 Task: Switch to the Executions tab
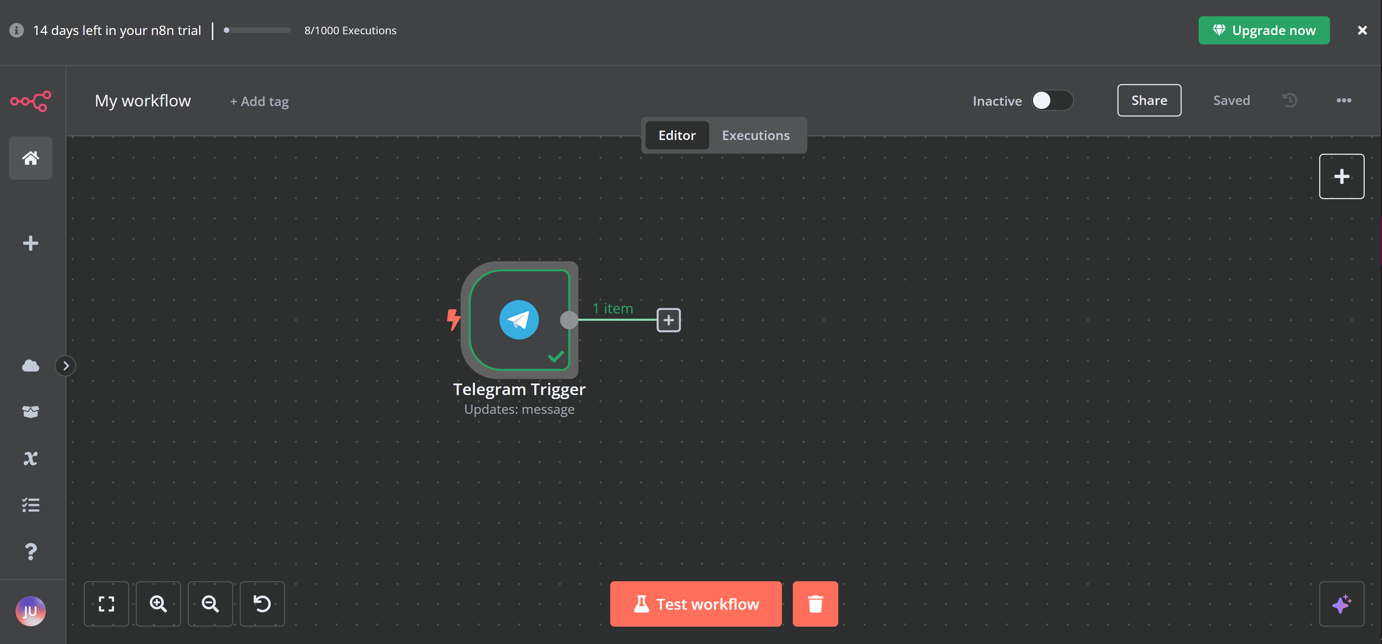pyautogui.click(x=755, y=135)
